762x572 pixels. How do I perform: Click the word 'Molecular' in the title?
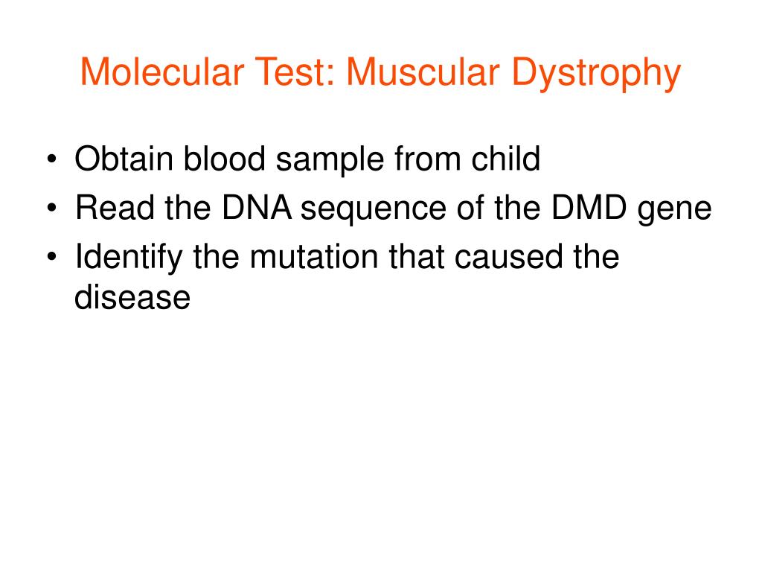pos(161,72)
